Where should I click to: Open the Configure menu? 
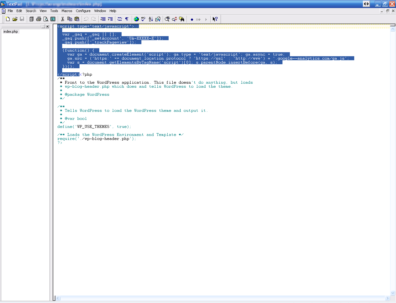tap(83, 11)
